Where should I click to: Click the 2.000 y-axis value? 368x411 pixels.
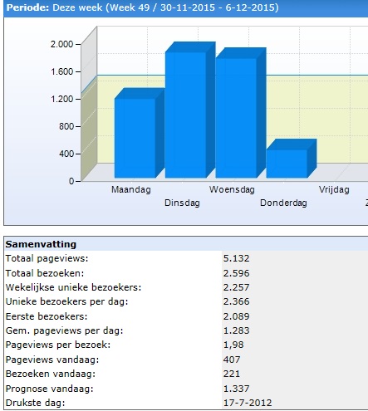pos(61,44)
